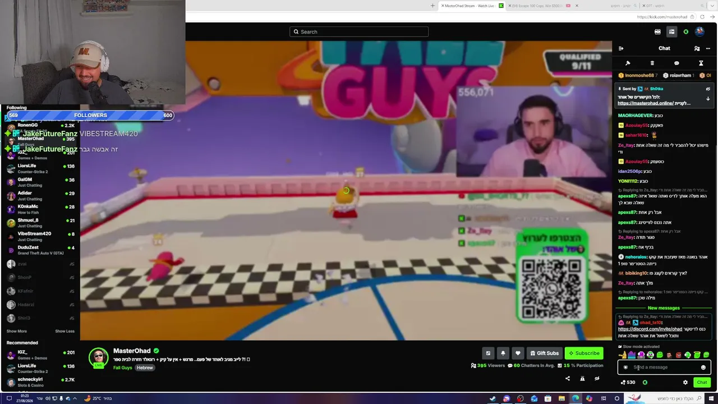Viewport: 718px width, 404px height.
Task: Open VibeStream420 channel in the sidebar
Action: pyautogui.click(x=40, y=236)
